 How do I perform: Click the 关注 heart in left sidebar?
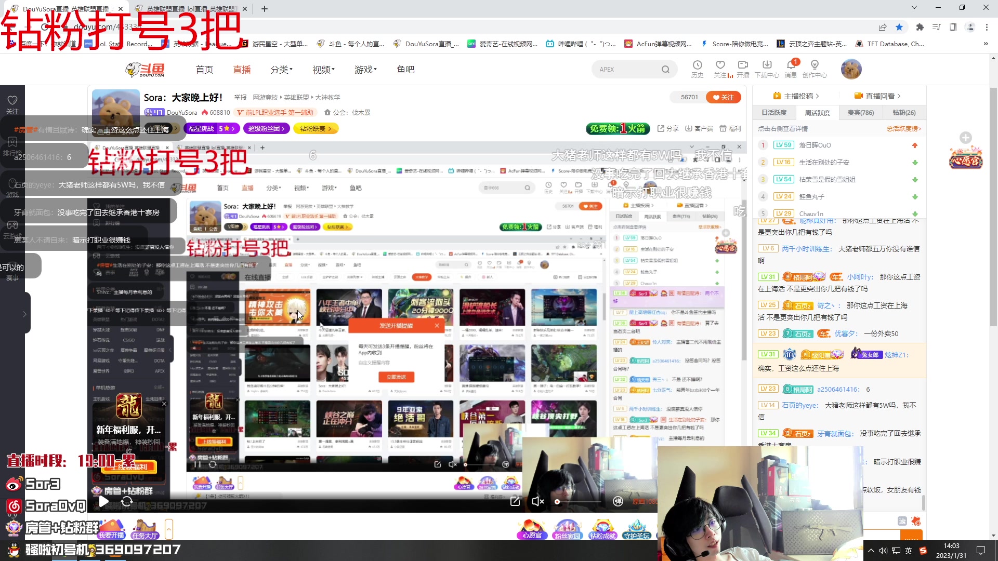pyautogui.click(x=12, y=104)
